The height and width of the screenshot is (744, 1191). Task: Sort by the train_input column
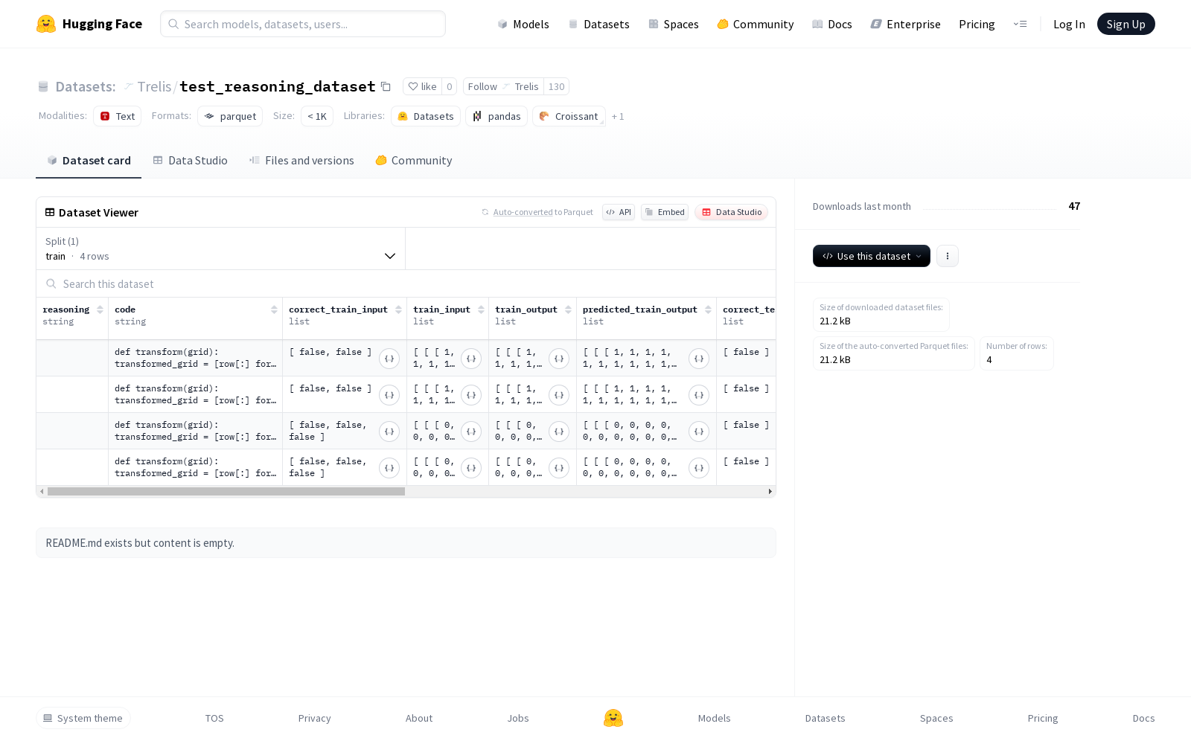pyautogui.click(x=482, y=310)
